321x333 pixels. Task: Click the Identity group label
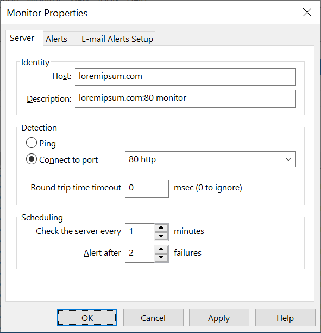(x=35, y=63)
